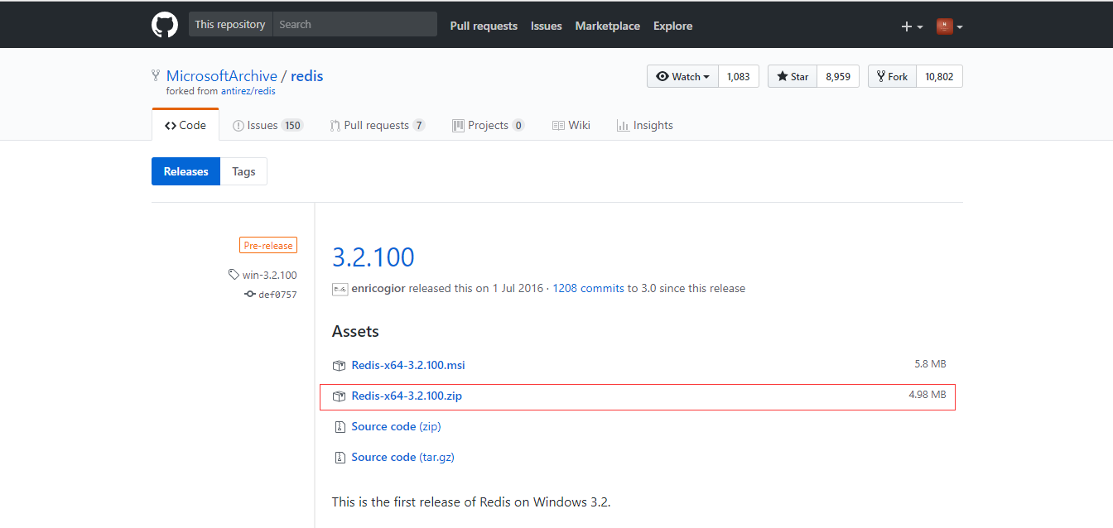Click the def0757 commit icon
Image resolution: width=1113 pixels, height=528 pixels.
pyautogui.click(x=249, y=294)
